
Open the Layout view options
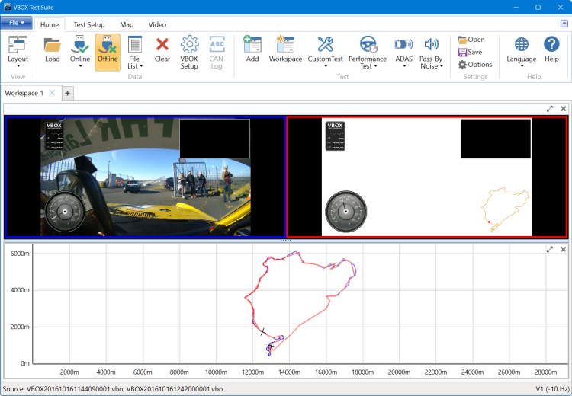pyautogui.click(x=18, y=52)
